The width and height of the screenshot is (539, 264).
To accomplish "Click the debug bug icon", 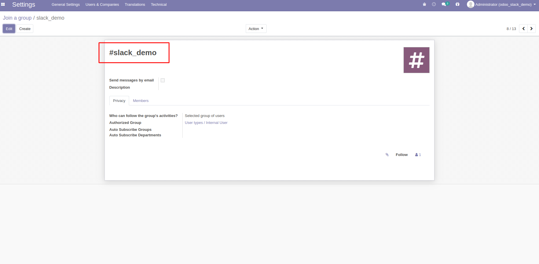I will tap(424, 4).
